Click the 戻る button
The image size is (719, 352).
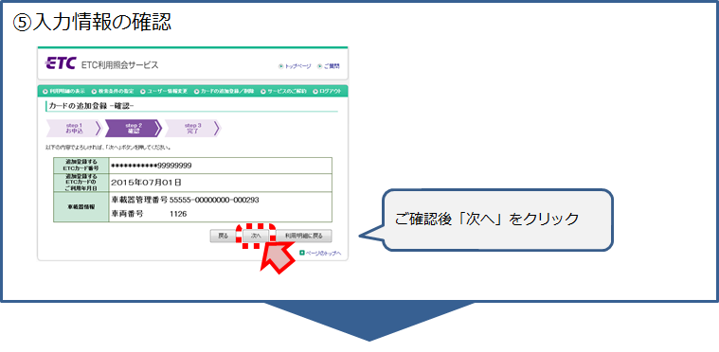click(223, 237)
